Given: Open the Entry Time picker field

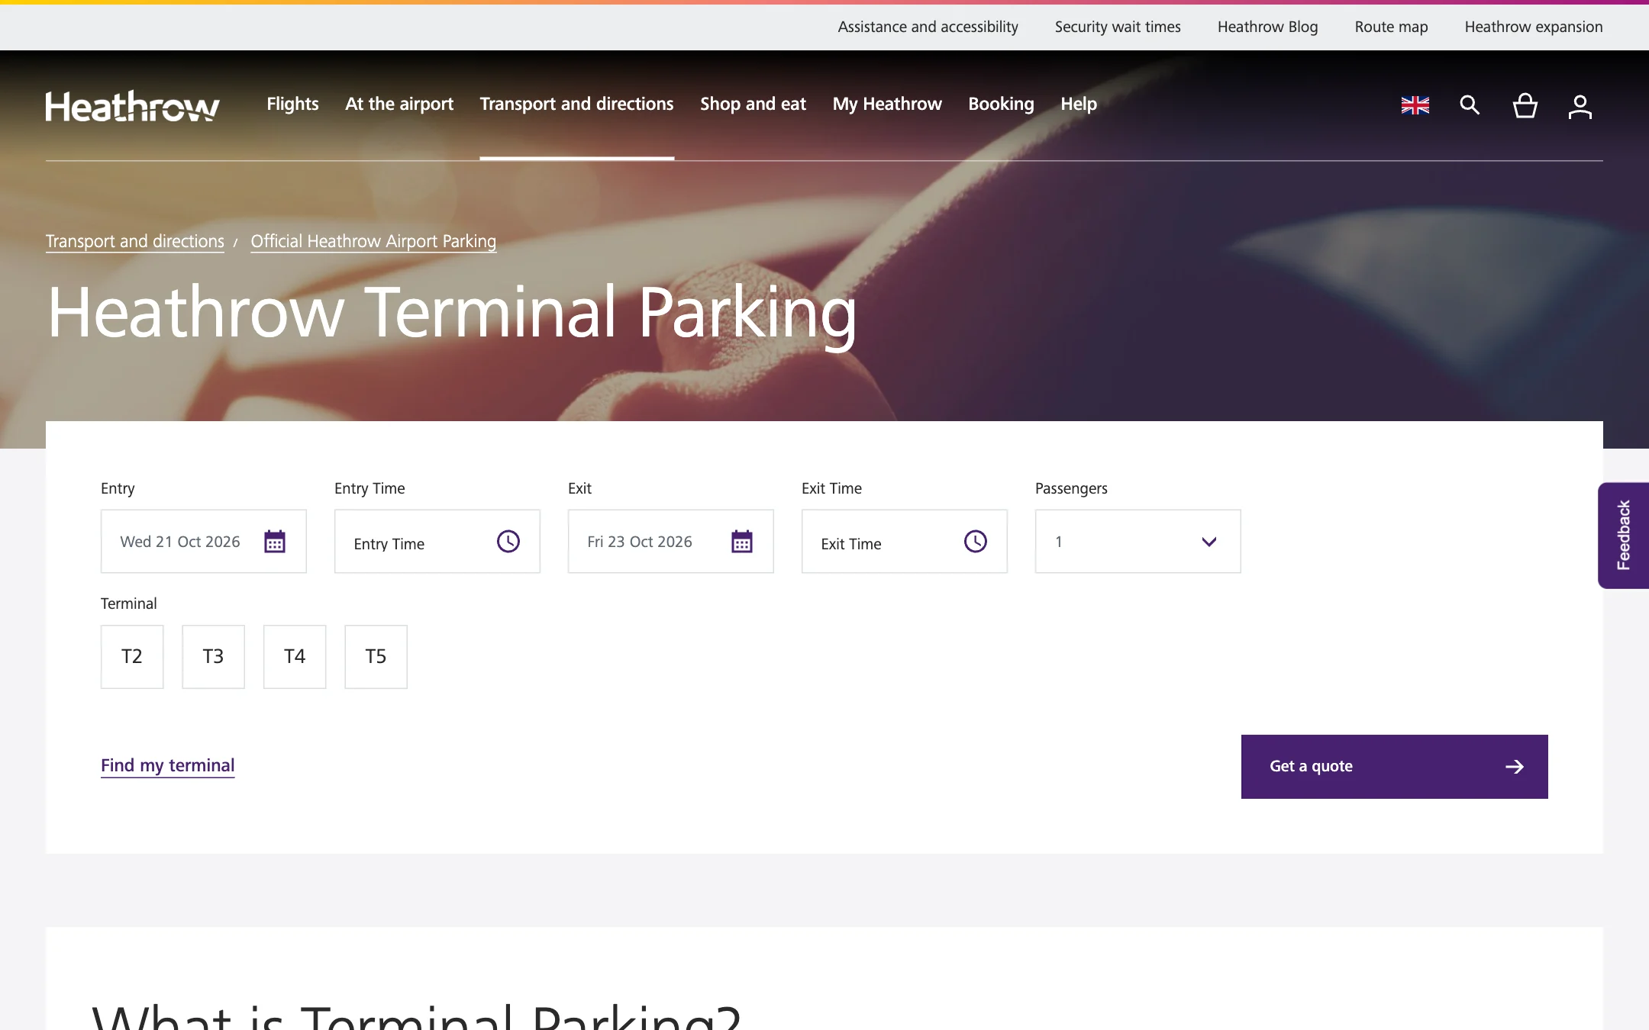Looking at the screenshot, I should [x=437, y=541].
